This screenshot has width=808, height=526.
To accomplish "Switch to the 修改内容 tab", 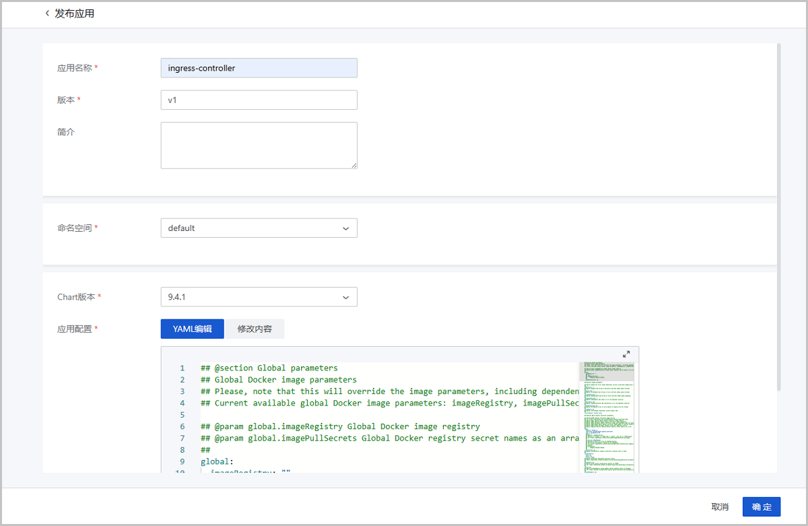I will point(255,329).
